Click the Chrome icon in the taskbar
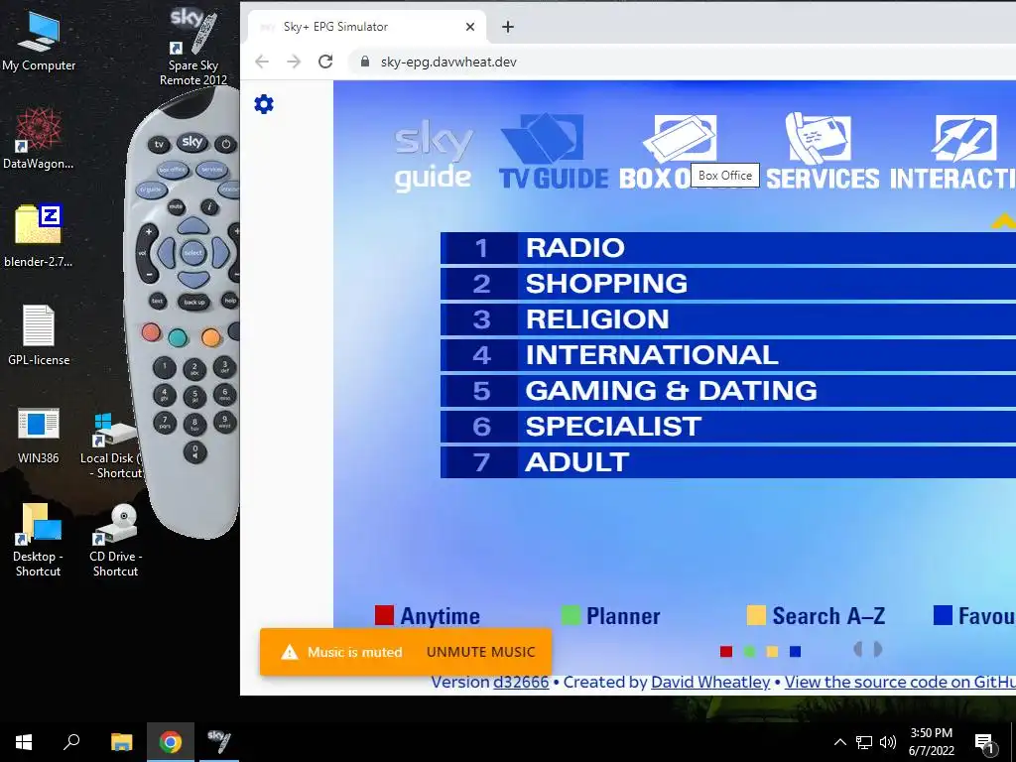Screen dimensions: 1016x762 click(x=171, y=742)
